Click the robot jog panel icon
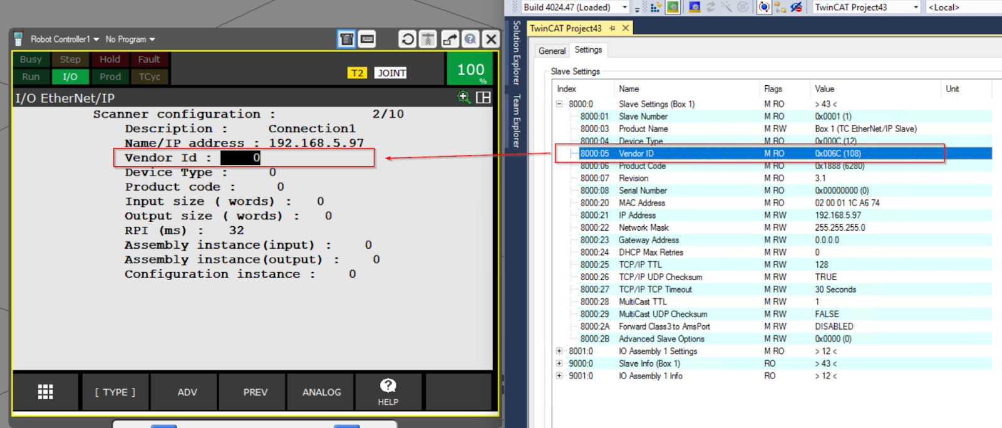The image size is (1002, 428). (428, 39)
